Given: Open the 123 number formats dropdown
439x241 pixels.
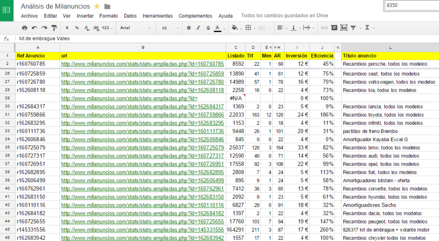Looking at the screenshot, I should point(107,28).
